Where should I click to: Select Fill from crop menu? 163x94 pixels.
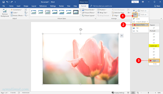(140, 28)
